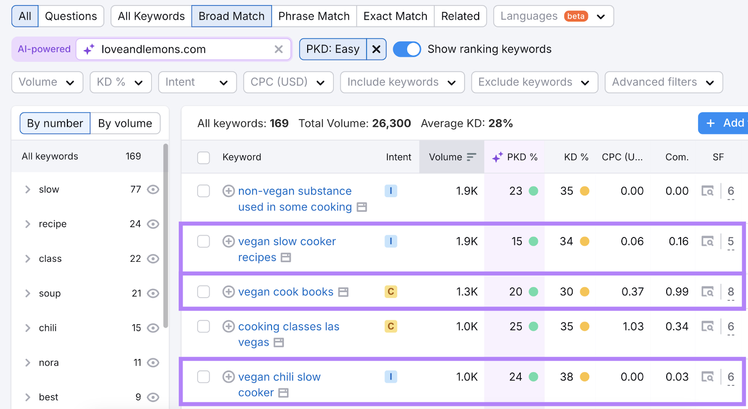Click the plus icon beside vegan cook books
This screenshot has width=748, height=409.
[228, 292]
